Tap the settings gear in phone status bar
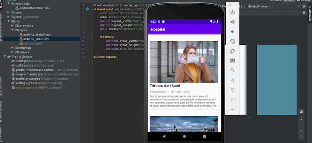Viewport: 312px width, 143px height. click(x=159, y=21)
